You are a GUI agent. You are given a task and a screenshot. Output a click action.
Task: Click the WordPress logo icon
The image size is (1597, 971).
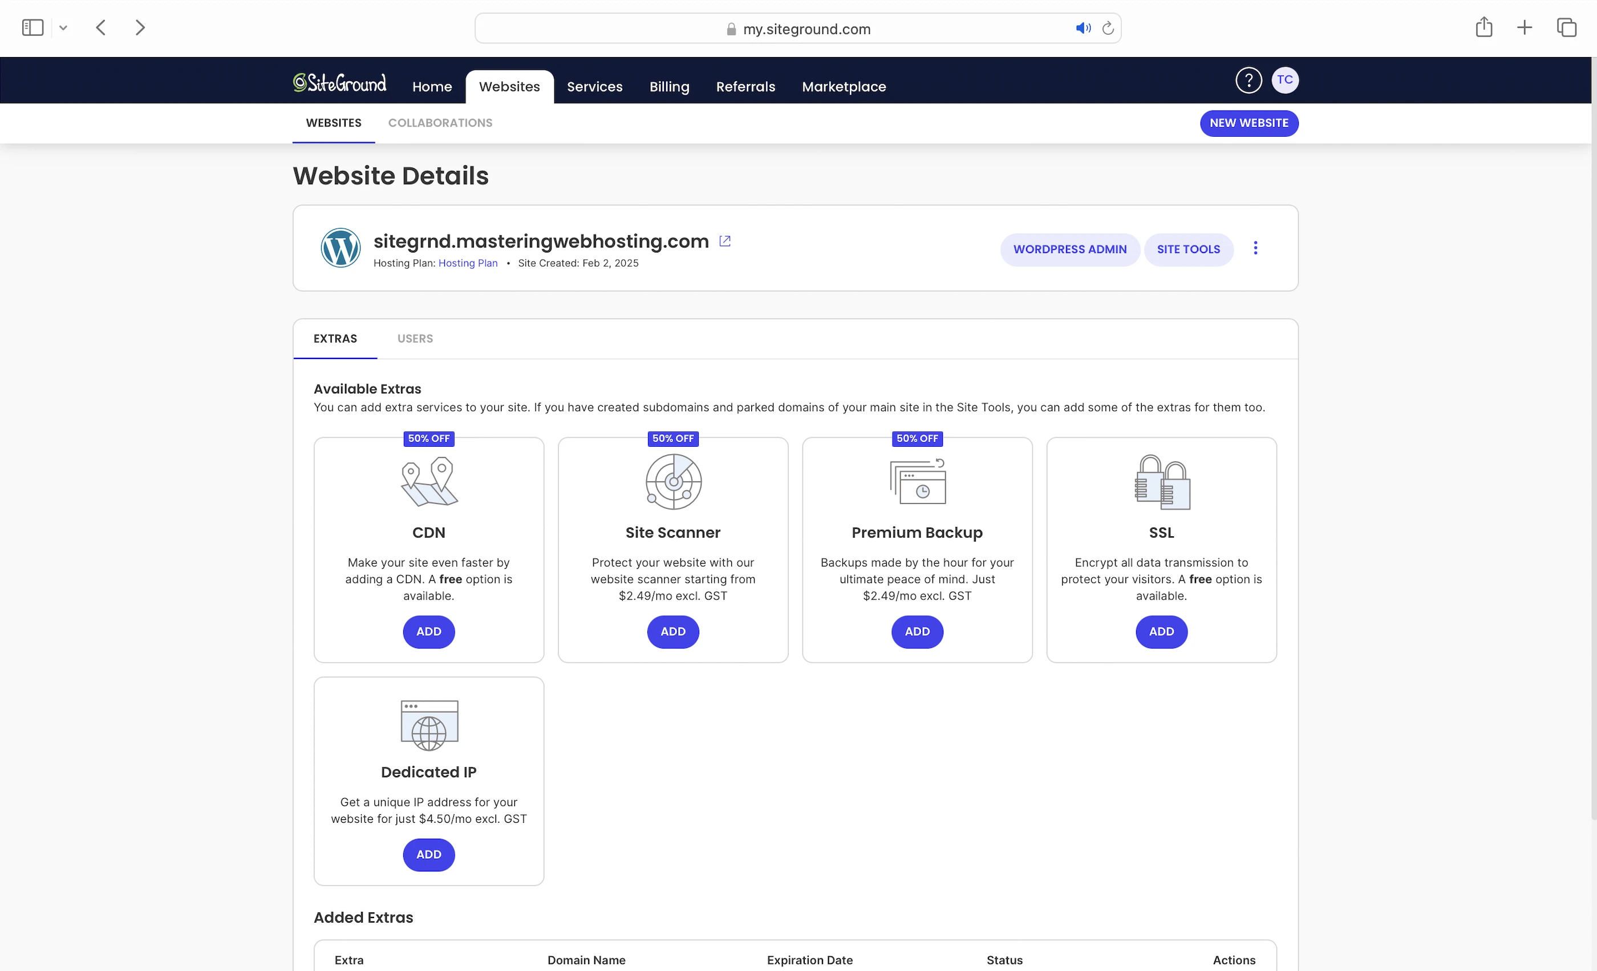(341, 248)
